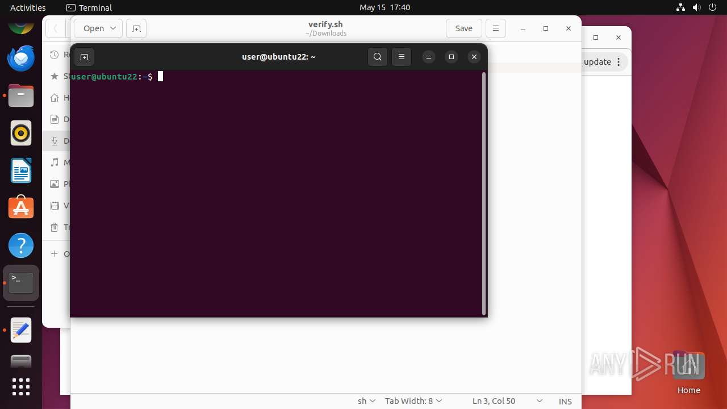Viewport: 727px width, 409px height.
Task: Click the volume icon in top bar
Action: [696, 7]
